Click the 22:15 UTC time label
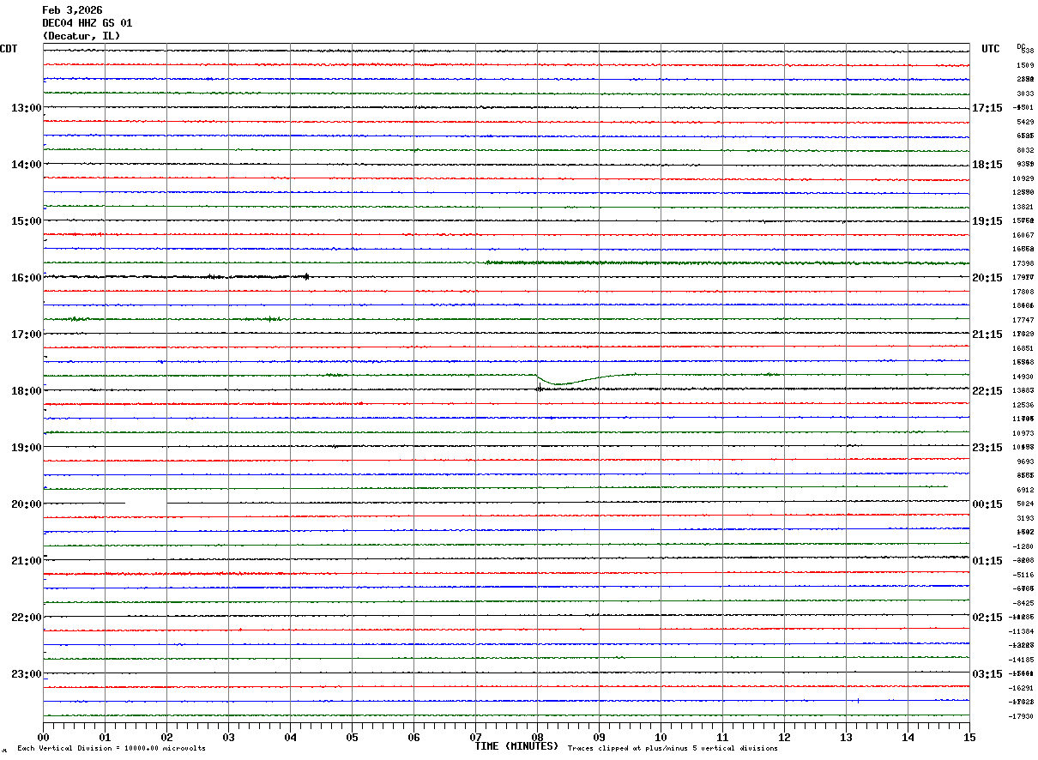1038x760 pixels. click(987, 391)
